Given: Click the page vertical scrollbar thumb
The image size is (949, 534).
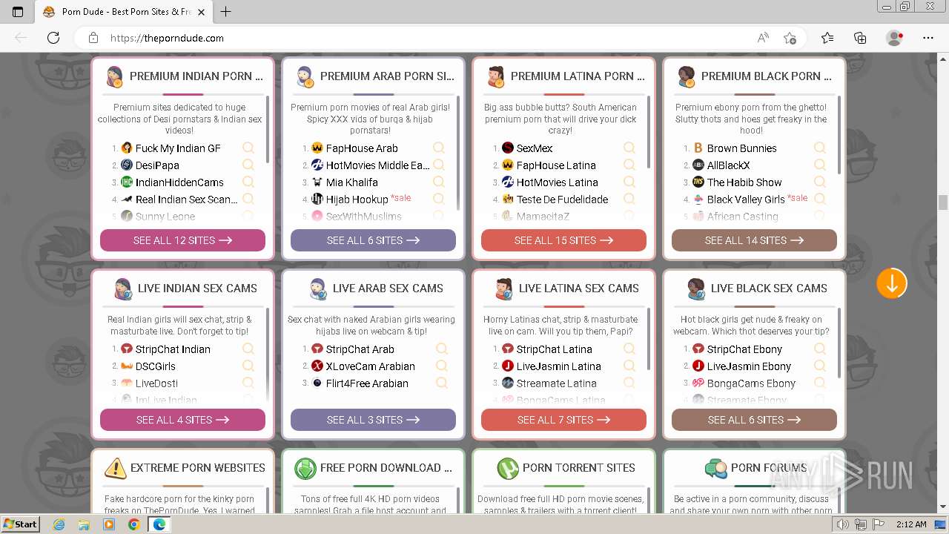Looking at the screenshot, I should (943, 202).
